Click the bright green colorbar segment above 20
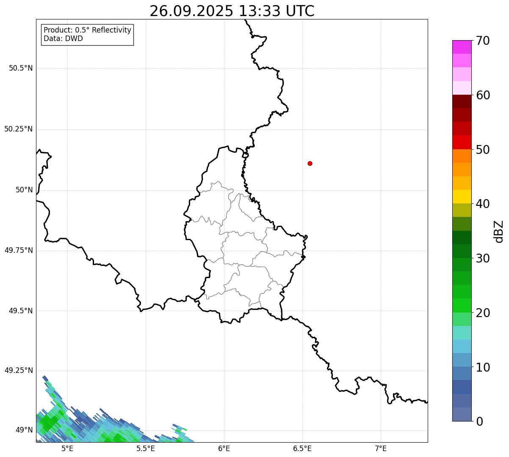This screenshot has width=509, height=457. tap(462, 305)
